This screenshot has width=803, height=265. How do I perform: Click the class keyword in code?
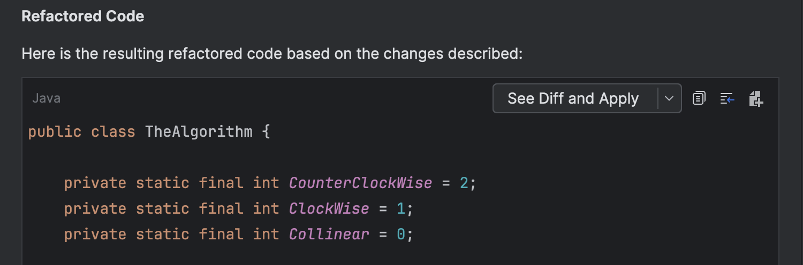[x=113, y=132]
